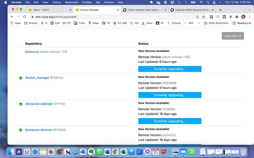The width and height of the screenshot is (254, 158).
Task: Open Finder from the Dock
Action: [x=11, y=152]
